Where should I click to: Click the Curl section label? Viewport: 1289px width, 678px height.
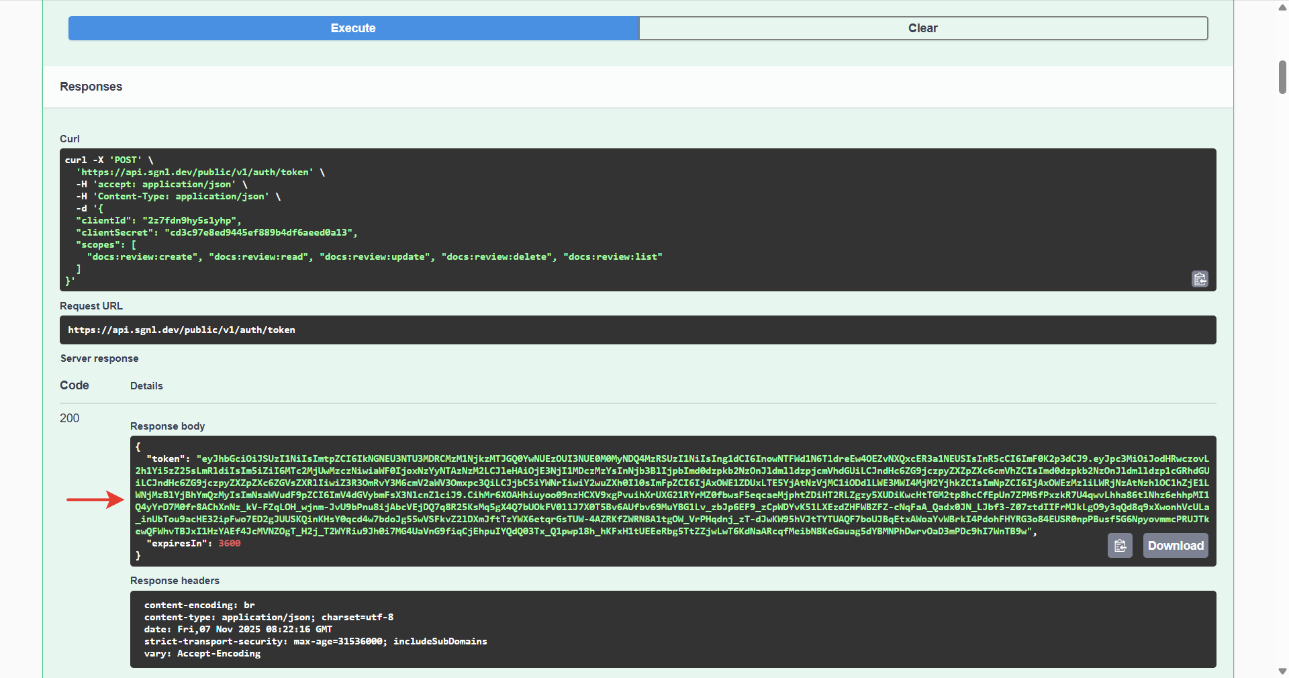click(x=69, y=138)
